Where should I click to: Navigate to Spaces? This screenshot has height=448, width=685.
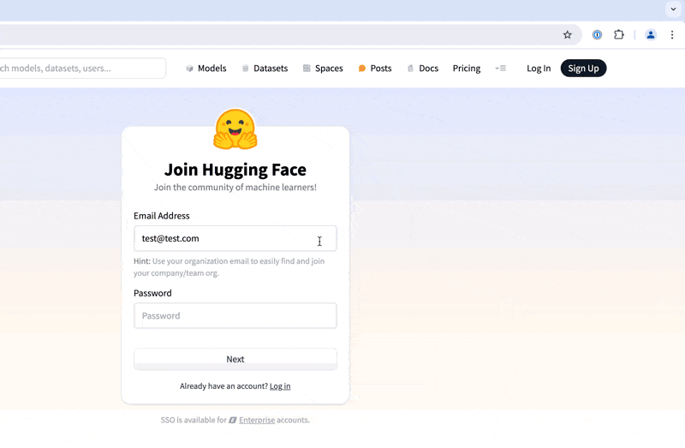click(x=323, y=69)
